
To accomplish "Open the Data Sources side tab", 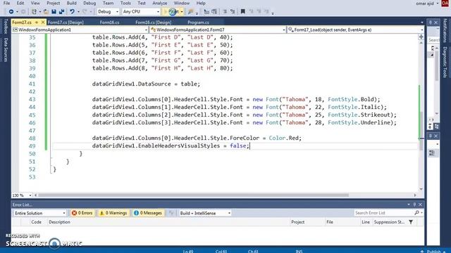I will click(x=6, y=49).
